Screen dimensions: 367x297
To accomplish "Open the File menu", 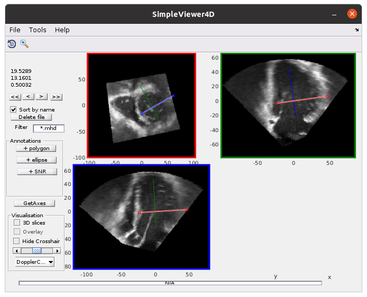I will (15, 30).
